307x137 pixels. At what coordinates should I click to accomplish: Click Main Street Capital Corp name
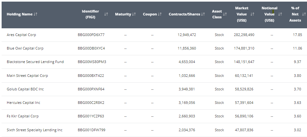[27, 76]
